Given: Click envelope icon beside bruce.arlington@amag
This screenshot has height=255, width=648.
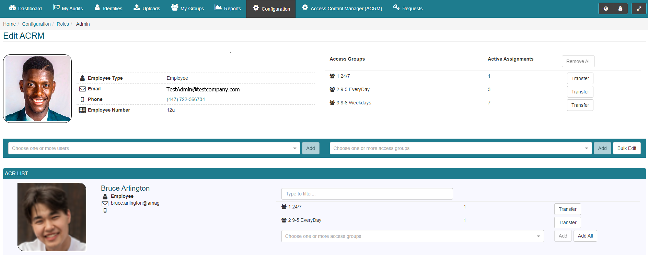Looking at the screenshot, I should pyautogui.click(x=105, y=204).
